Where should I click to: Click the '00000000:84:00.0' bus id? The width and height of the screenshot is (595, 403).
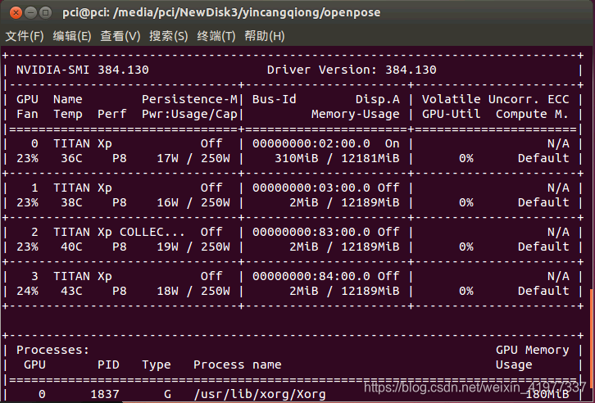pyautogui.click(x=311, y=276)
